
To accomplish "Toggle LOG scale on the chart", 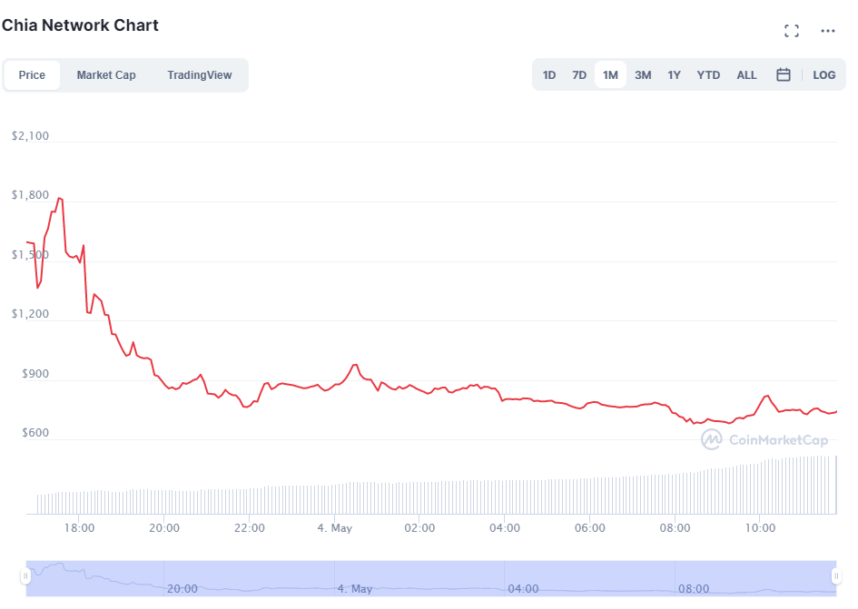I will point(824,75).
